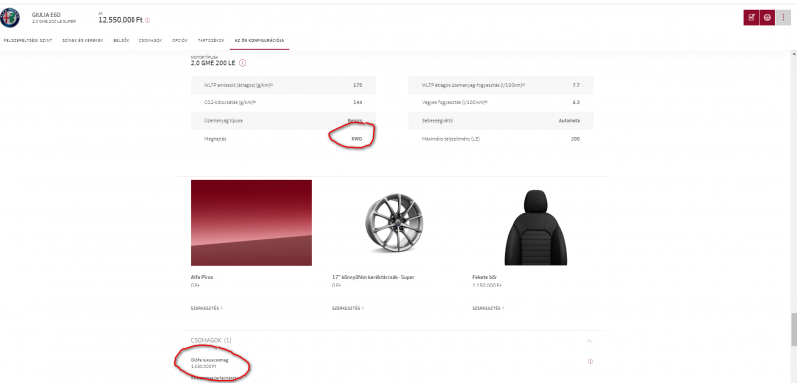Click the scrollbar up arrow
This screenshot has height=383, width=797.
(793, 54)
